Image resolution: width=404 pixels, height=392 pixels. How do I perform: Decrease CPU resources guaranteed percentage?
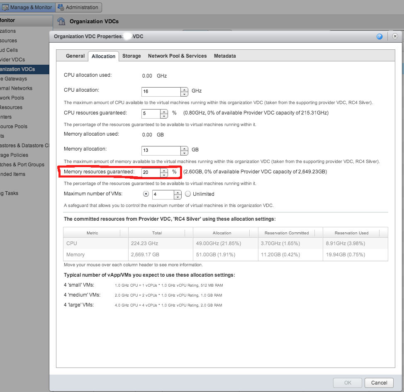[x=164, y=116]
